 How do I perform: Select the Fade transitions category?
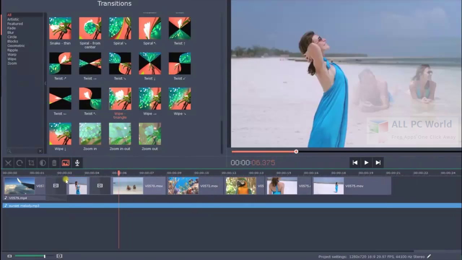pos(11,28)
